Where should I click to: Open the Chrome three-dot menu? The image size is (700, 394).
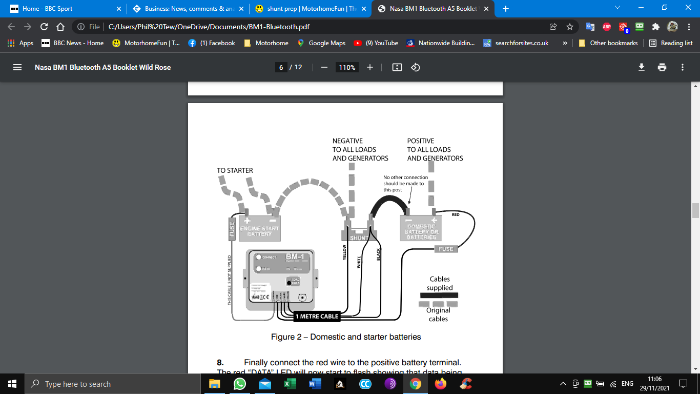click(x=688, y=27)
